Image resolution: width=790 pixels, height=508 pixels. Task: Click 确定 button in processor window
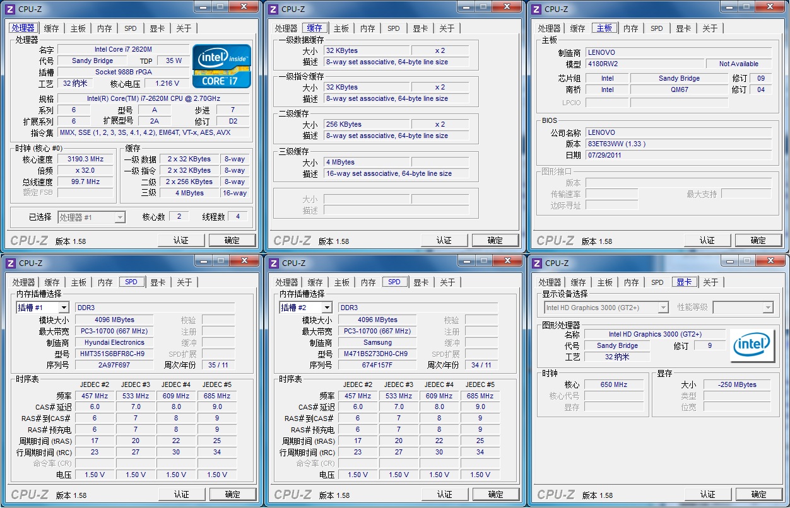coord(232,240)
